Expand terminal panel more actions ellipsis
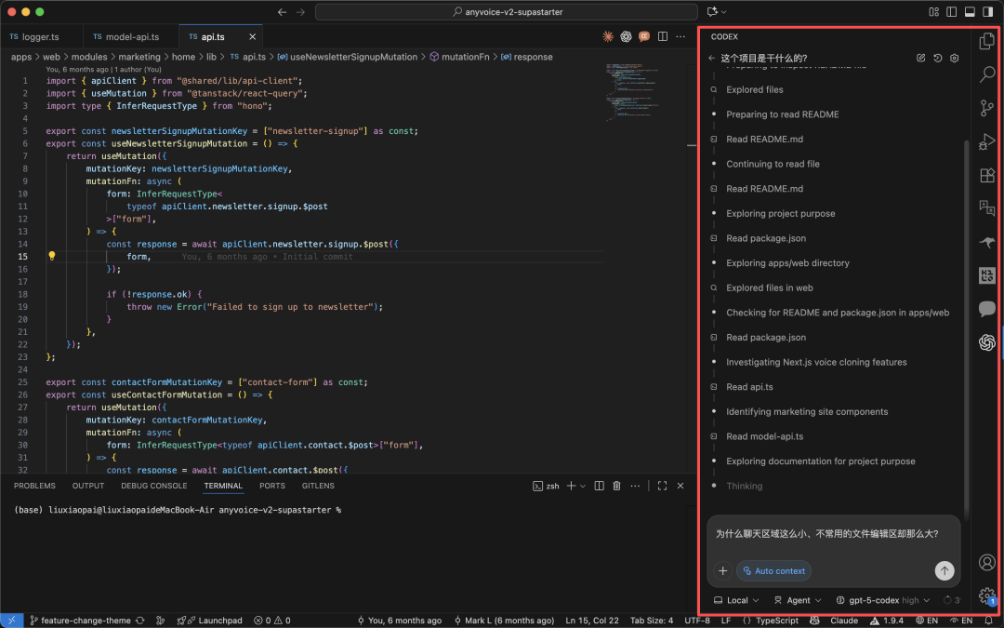Image resolution: width=1004 pixels, height=628 pixels. click(635, 486)
